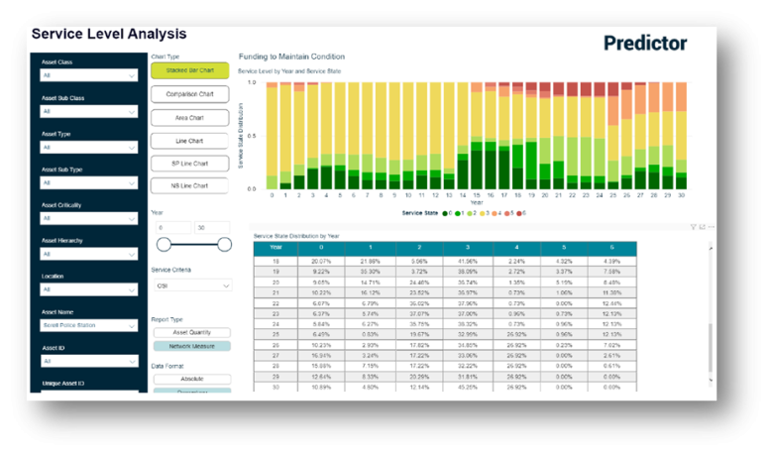
Task: Choose Network Measure report type
Action: click(192, 346)
